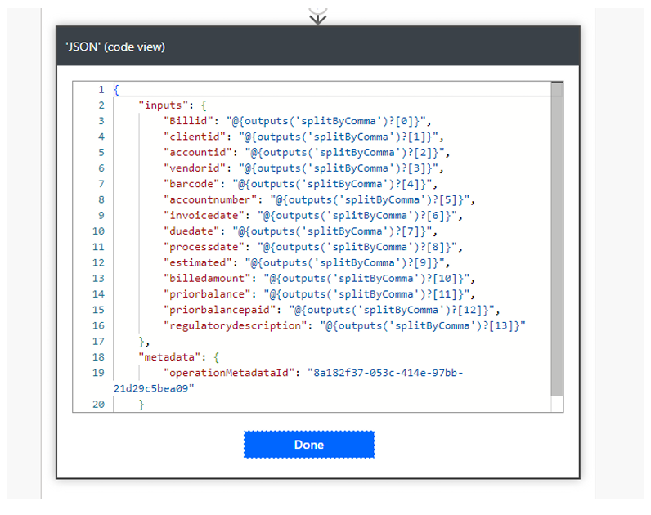This screenshot has width=651, height=515.
Task: Click the closing brace on line 17
Action: [141, 342]
